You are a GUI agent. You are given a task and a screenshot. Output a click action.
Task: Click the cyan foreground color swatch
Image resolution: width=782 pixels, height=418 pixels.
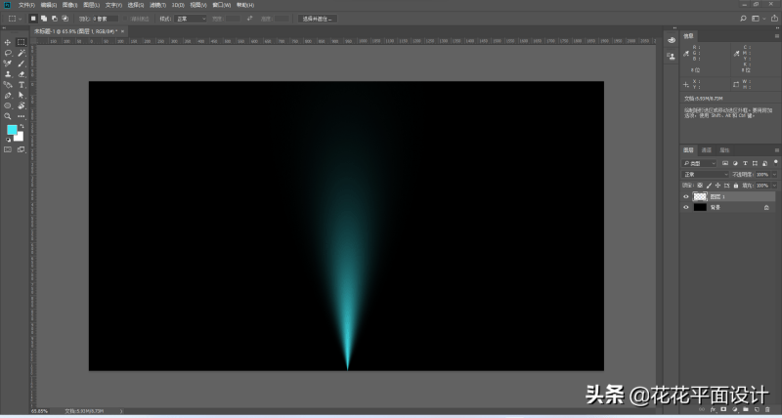tap(12, 129)
